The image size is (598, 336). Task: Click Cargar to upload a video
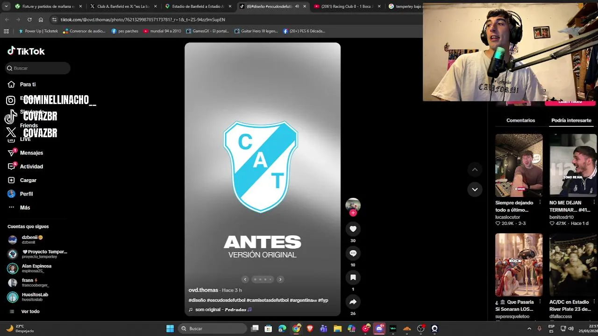(x=22, y=180)
